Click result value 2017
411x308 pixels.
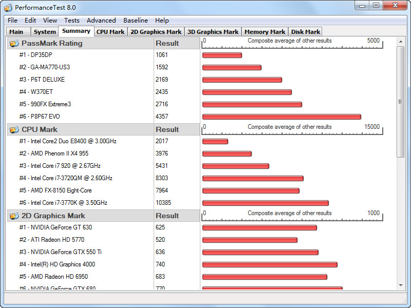coord(162,141)
